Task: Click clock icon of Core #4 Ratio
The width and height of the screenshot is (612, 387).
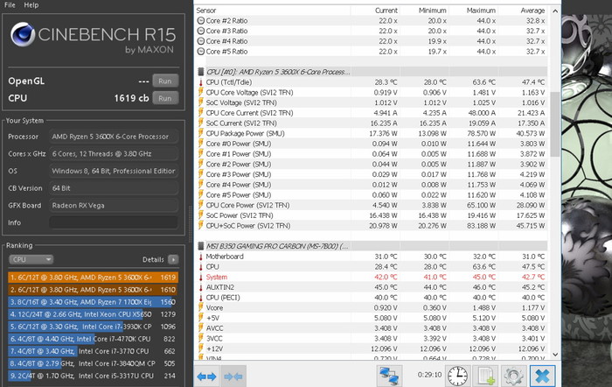Action: tap(200, 41)
